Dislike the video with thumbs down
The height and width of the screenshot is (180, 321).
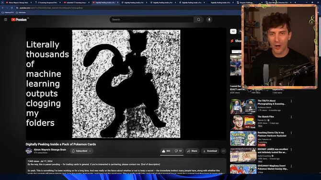[x=178, y=151]
